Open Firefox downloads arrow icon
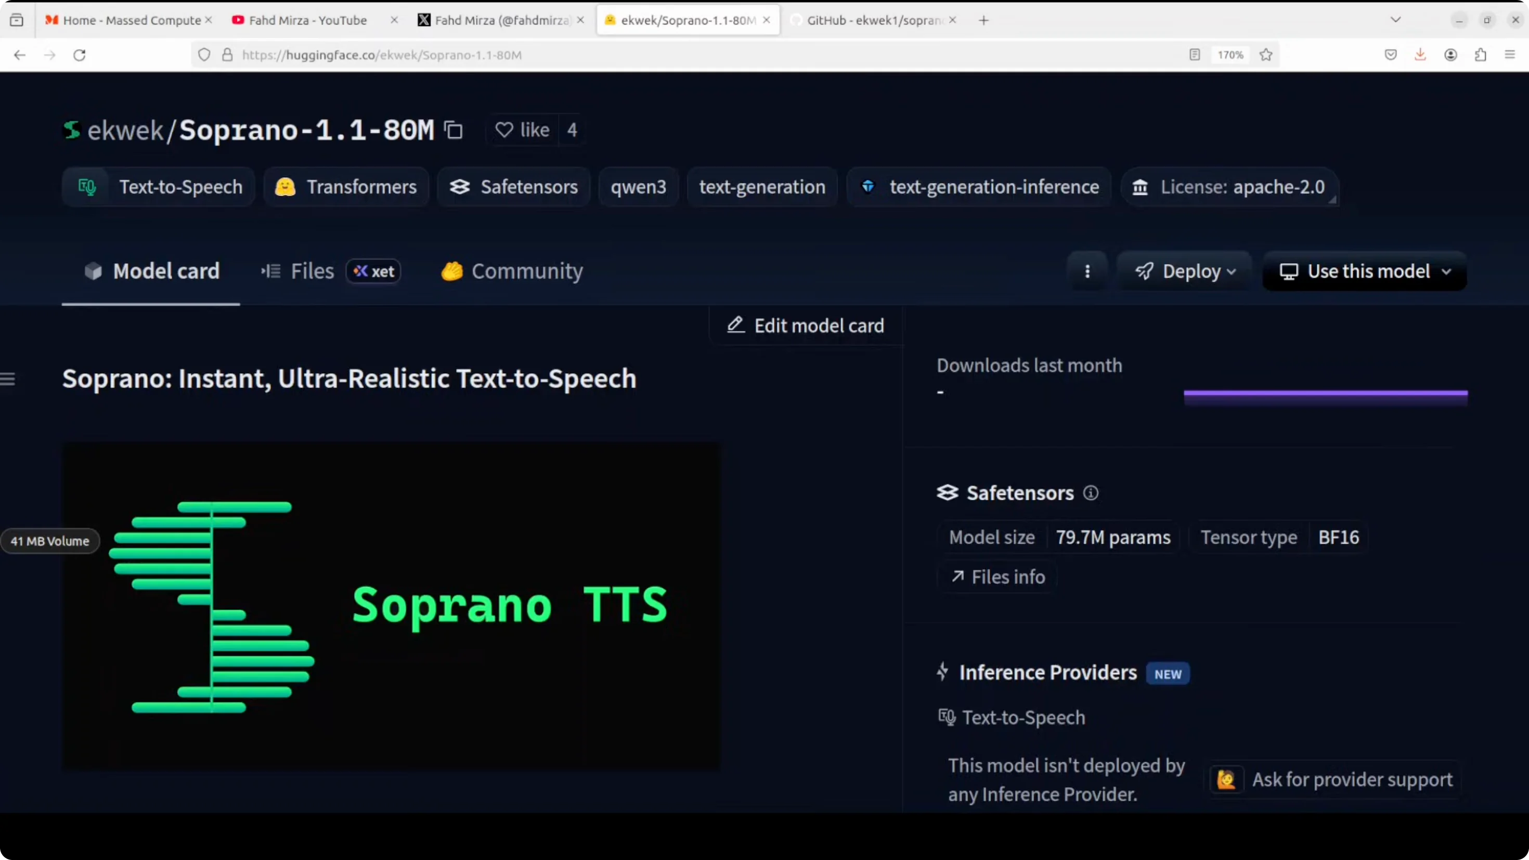The height and width of the screenshot is (860, 1529). point(1420,55)
